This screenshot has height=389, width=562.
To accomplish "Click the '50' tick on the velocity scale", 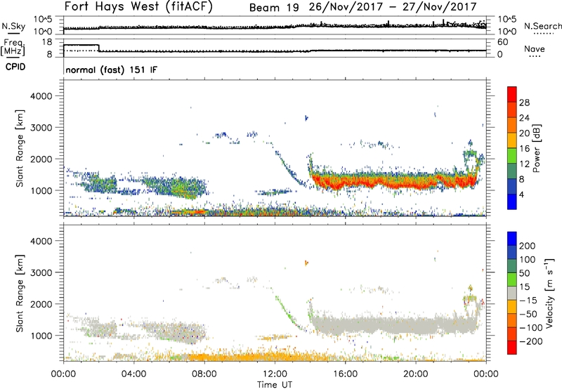I will (524, 273).
